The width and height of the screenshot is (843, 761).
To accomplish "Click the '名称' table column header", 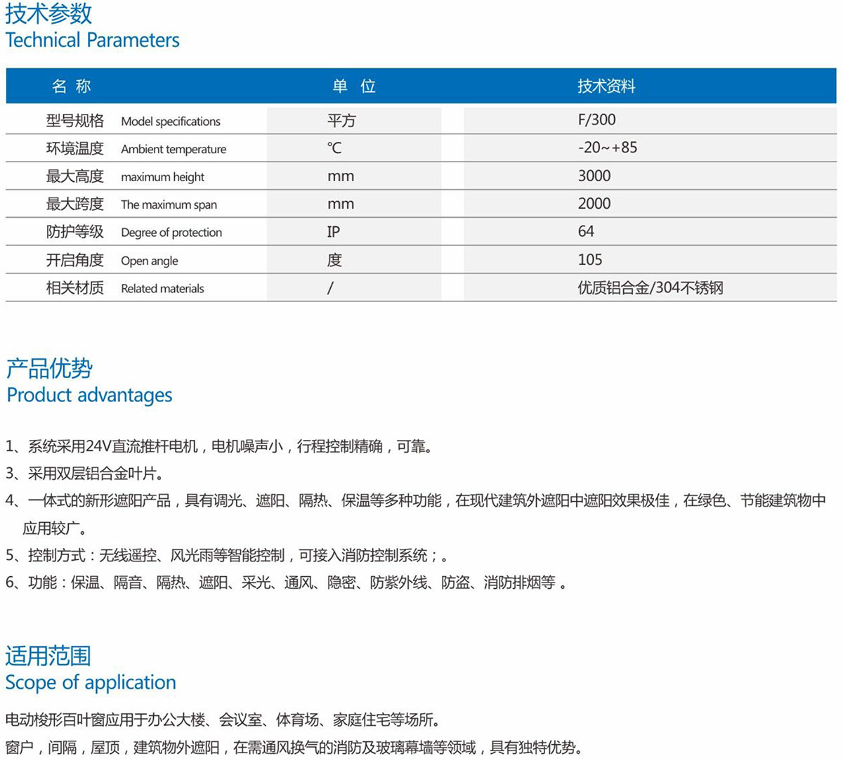I will (x=72, y=86).
